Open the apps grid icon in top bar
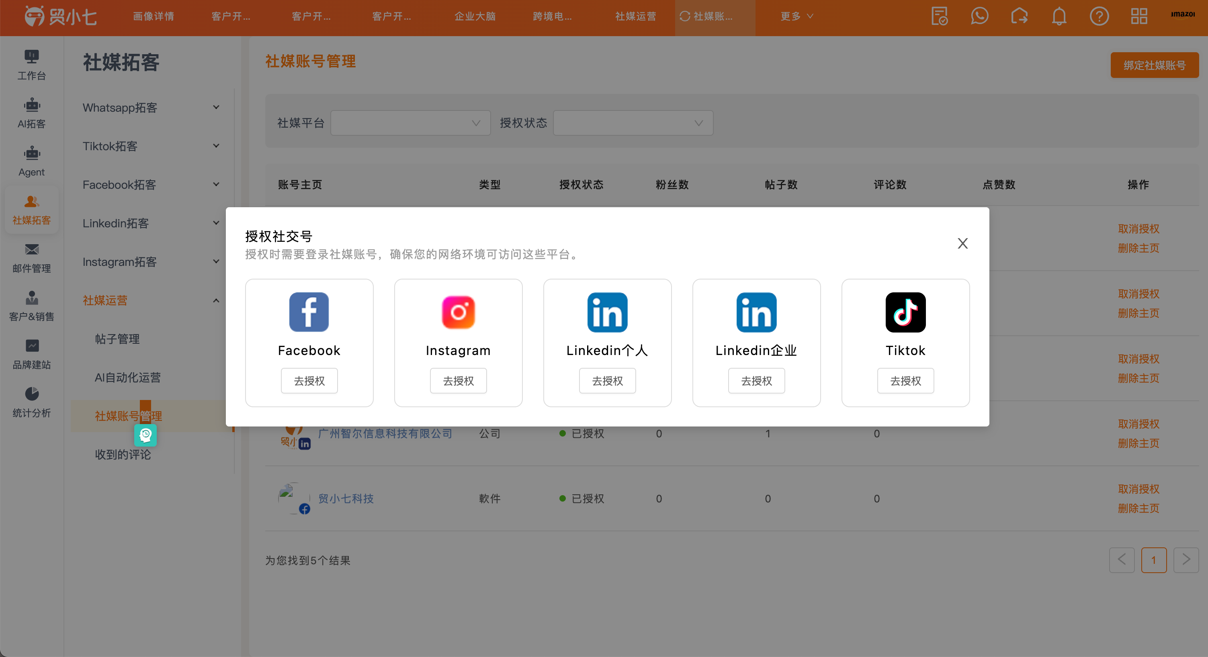Viewport: 1208px width, 657px height. [1139, 16]
